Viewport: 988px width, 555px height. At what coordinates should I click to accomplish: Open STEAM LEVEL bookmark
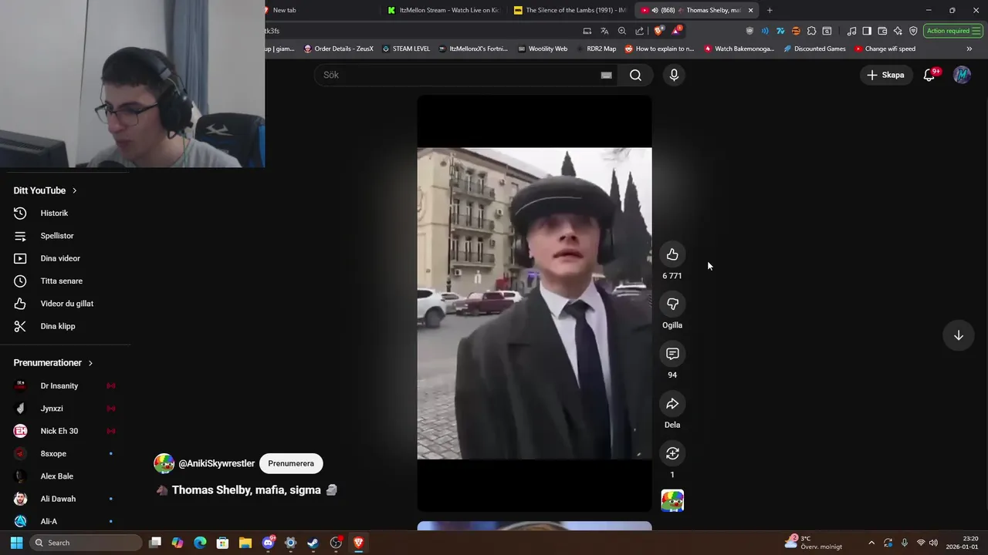click(406, 49)
